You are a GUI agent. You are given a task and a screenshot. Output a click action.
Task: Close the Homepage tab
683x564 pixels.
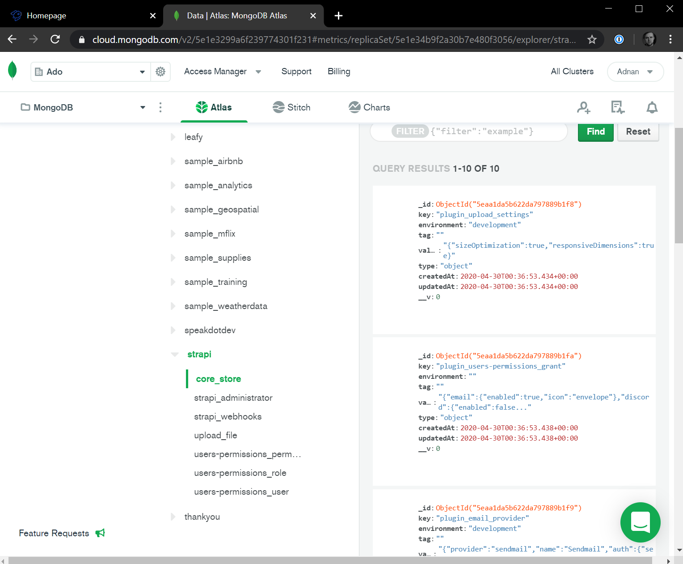(x=153, y=16)
